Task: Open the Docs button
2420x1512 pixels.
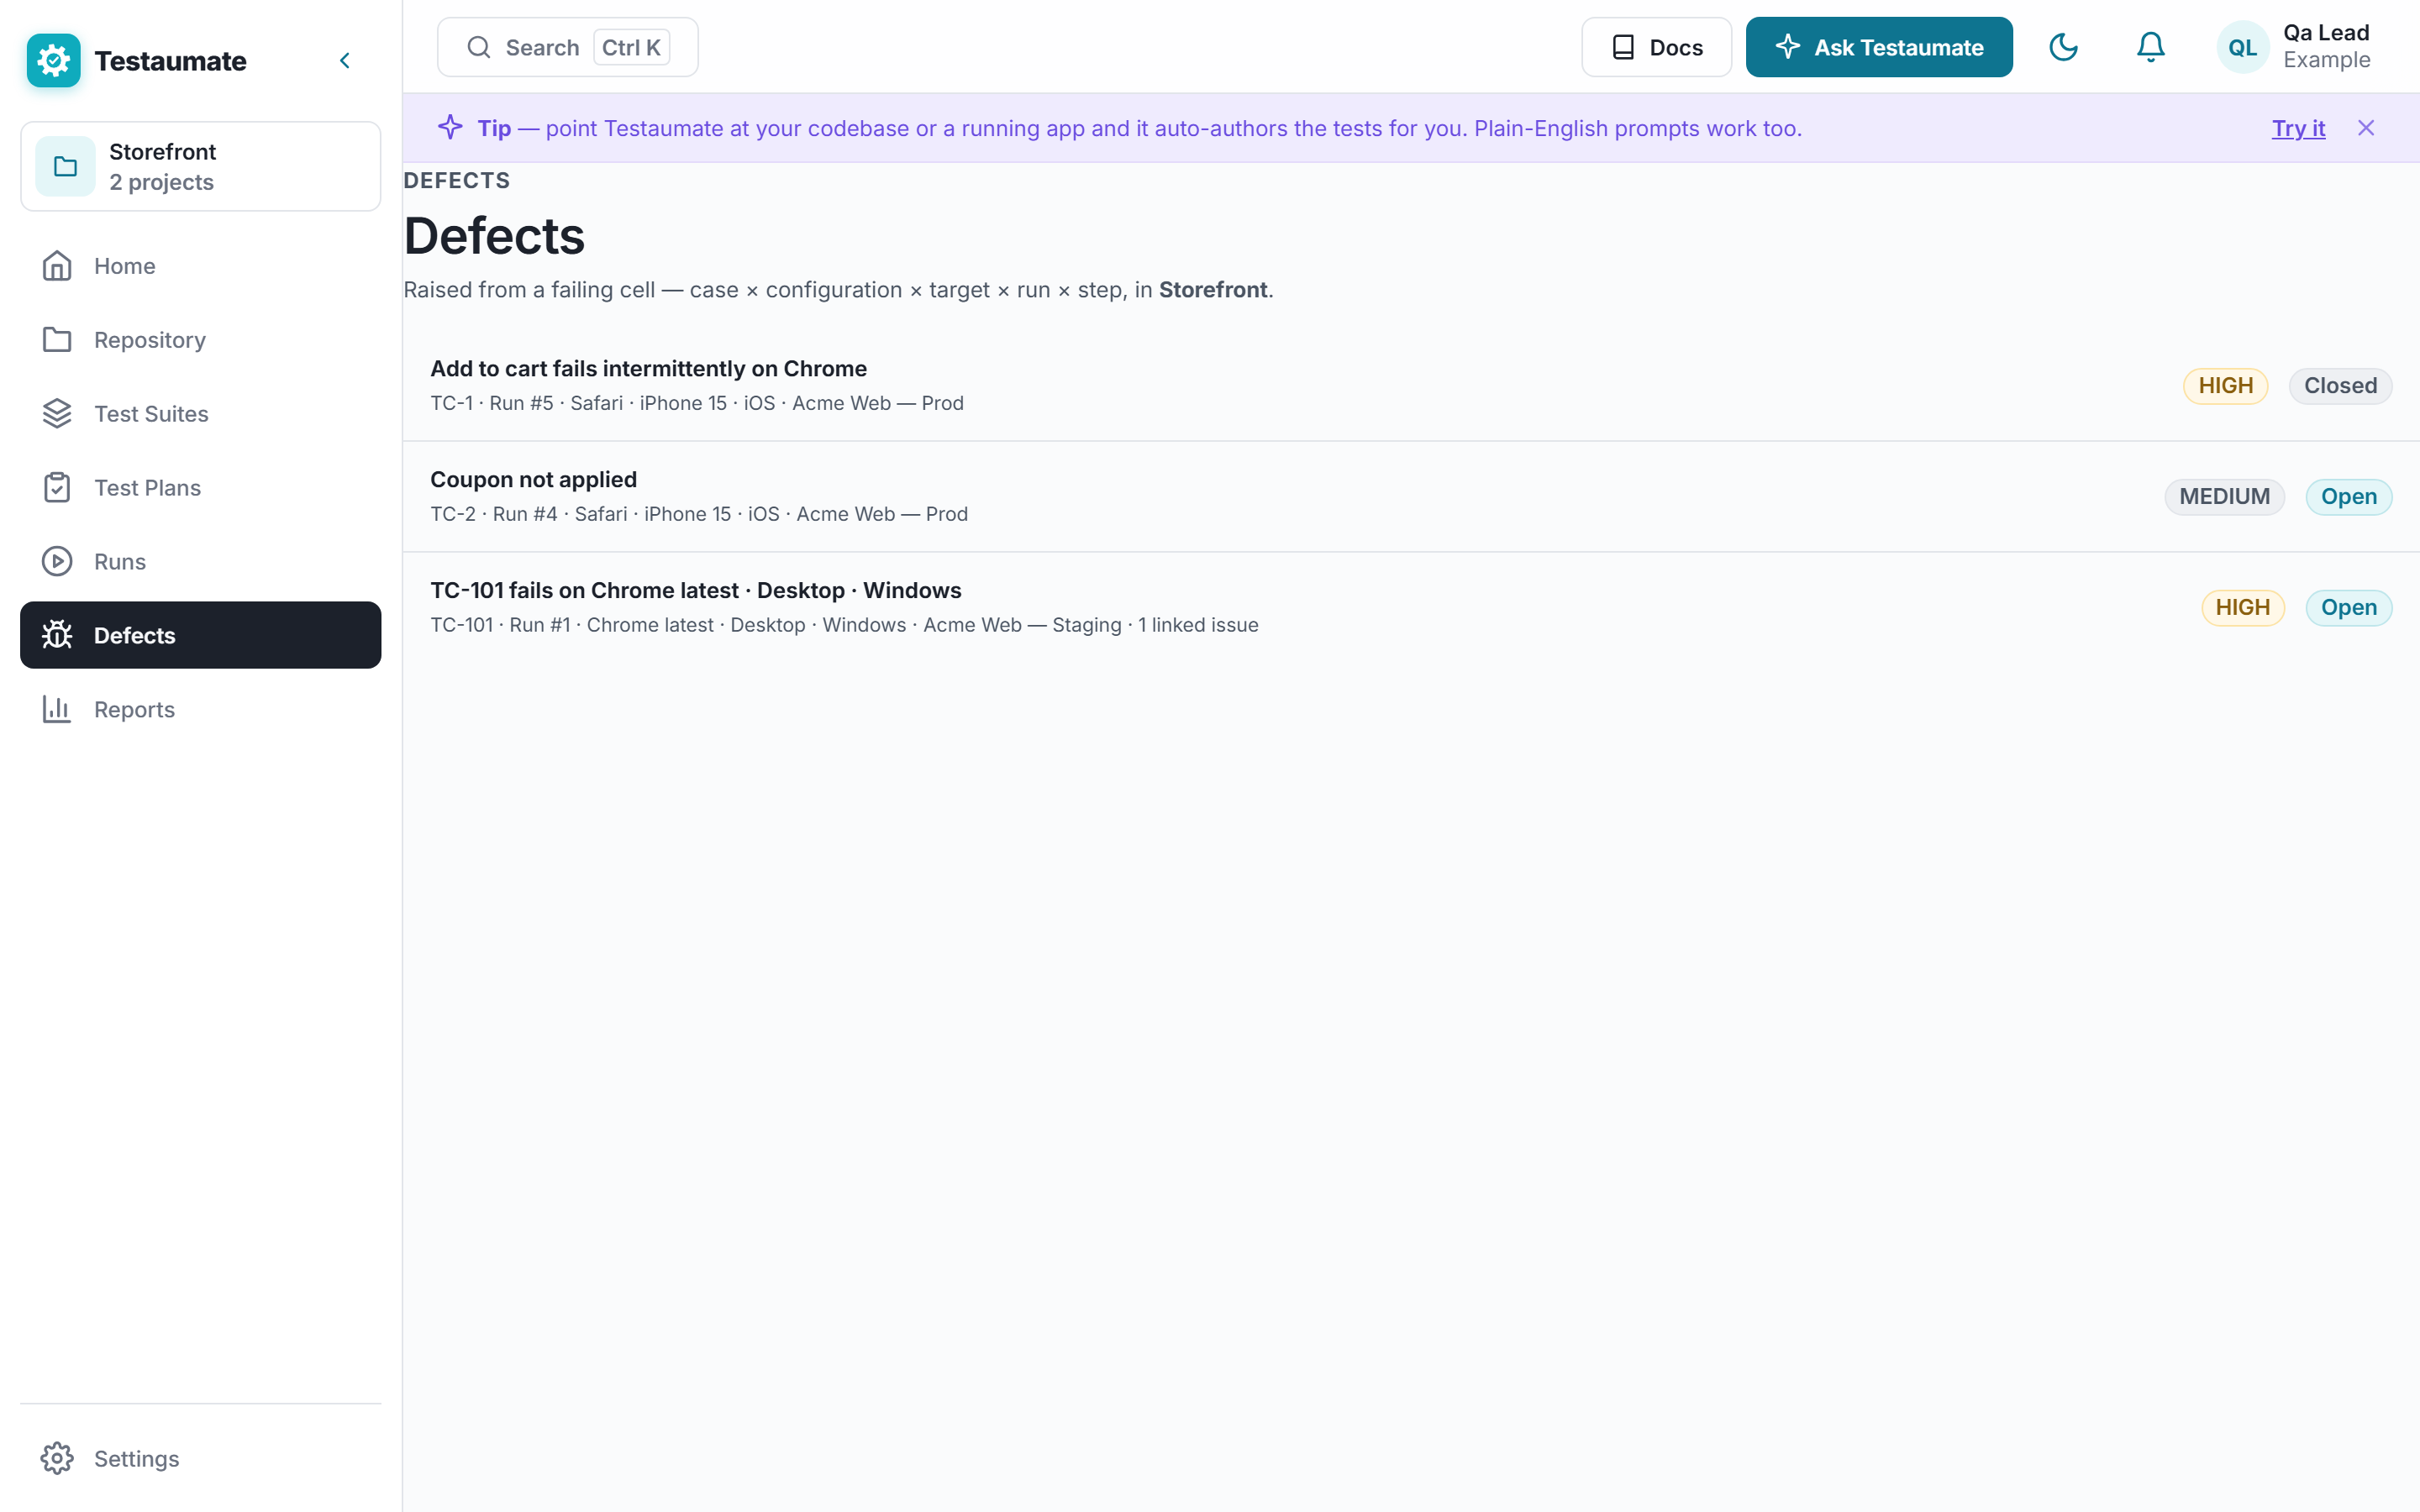Action: [1656, 47]
